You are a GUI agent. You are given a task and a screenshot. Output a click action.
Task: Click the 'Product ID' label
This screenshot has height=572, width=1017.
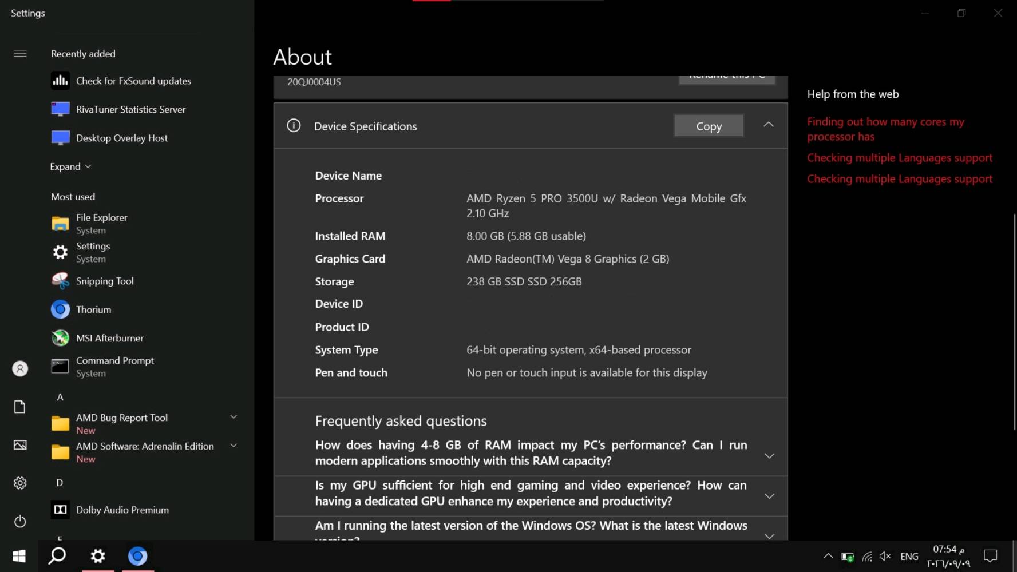click(342, 327)
